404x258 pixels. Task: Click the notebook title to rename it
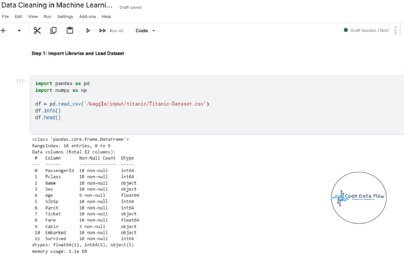coord(57,7)
